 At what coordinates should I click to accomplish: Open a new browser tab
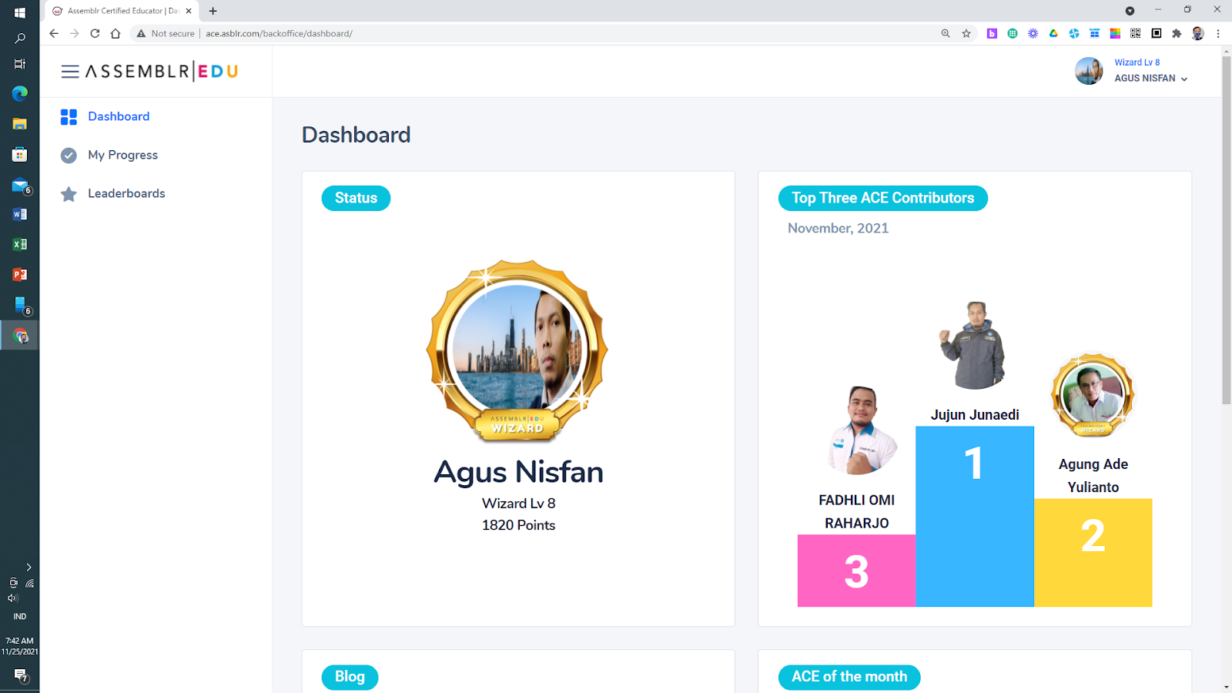pos(213,11)
